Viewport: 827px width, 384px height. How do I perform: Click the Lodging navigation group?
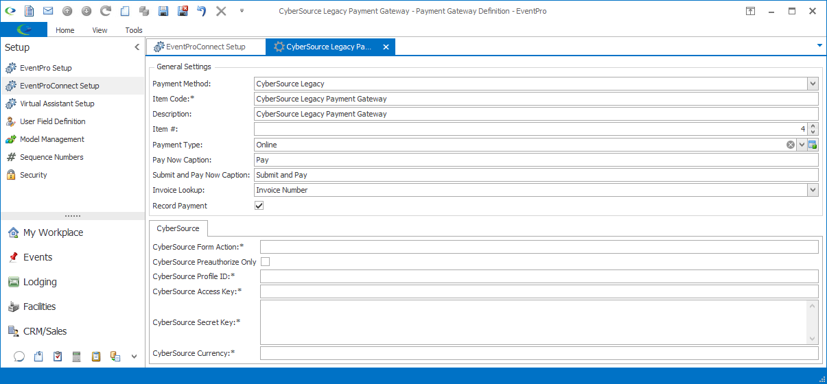tap(72, 282)
